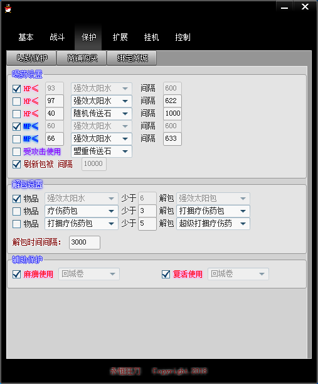
Task: Click the 商铺购买 sub-tab button
Action: coord(82,58)
